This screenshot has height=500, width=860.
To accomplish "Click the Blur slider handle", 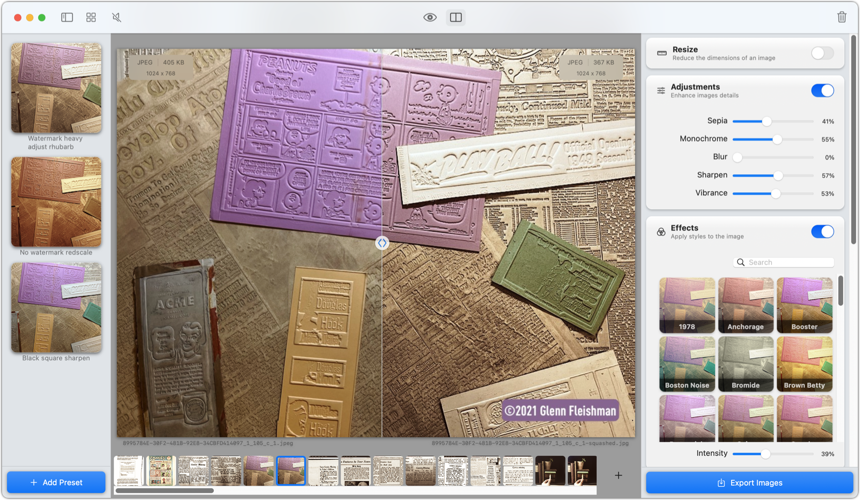I will 737,157.
